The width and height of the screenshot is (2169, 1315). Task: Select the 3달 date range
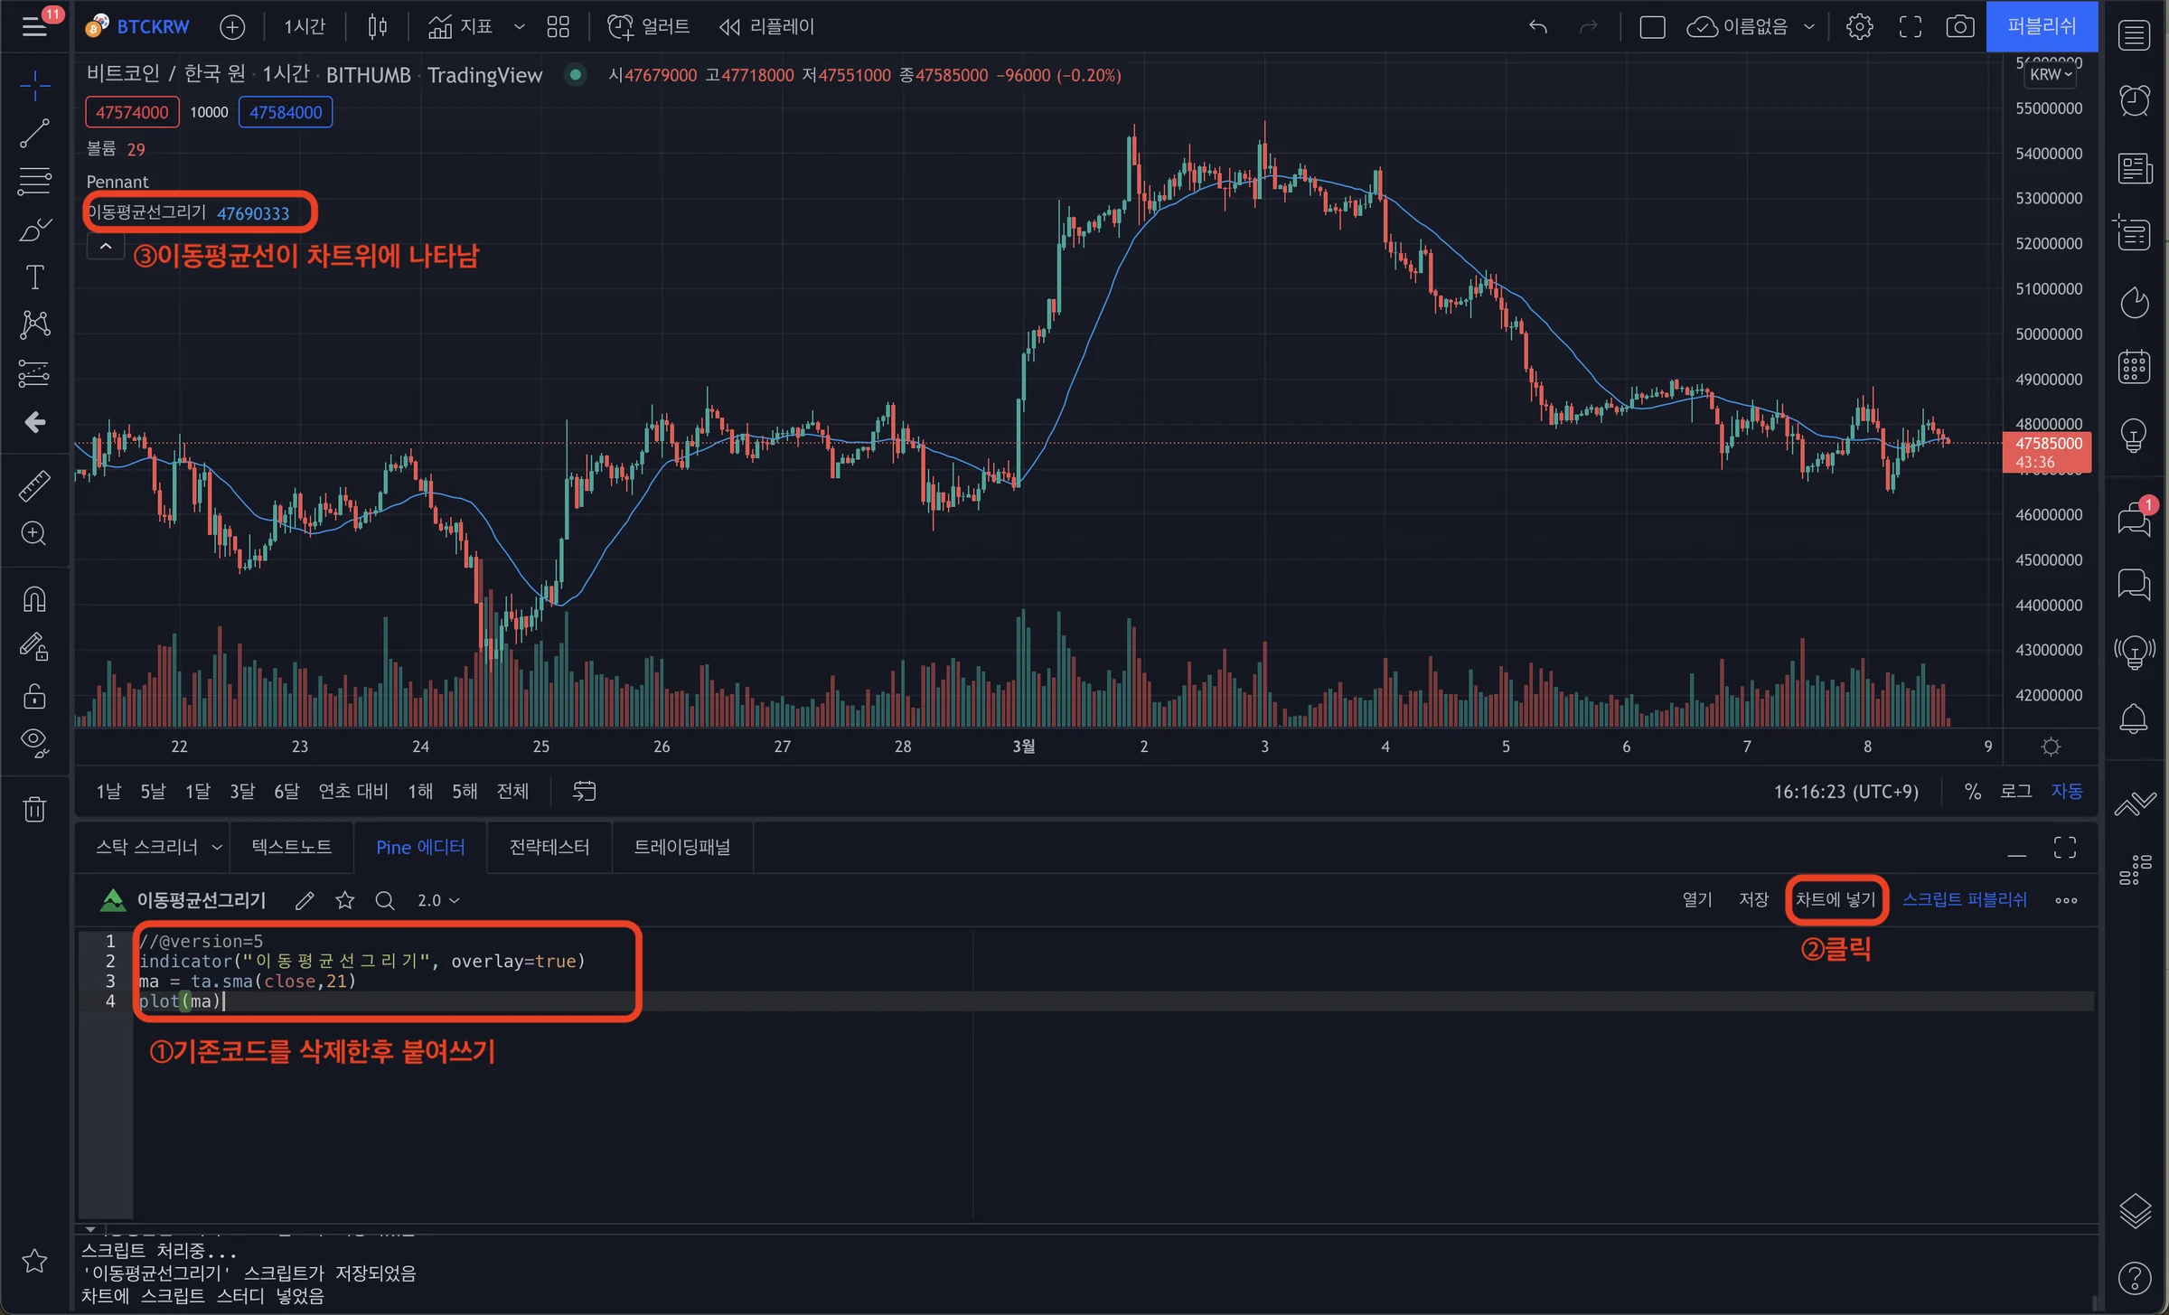241,791
